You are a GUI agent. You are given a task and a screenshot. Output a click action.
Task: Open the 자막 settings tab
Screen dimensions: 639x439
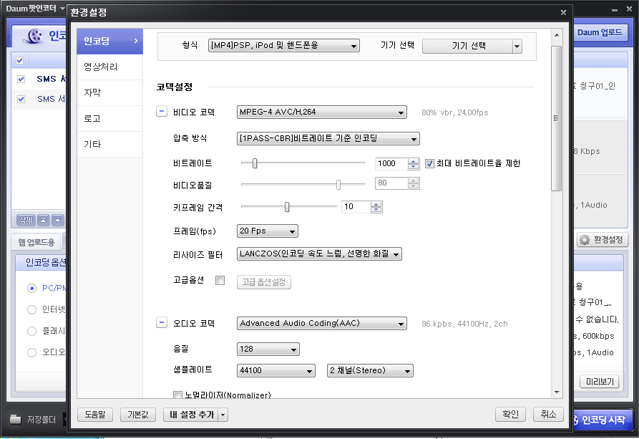pos(93,93)
